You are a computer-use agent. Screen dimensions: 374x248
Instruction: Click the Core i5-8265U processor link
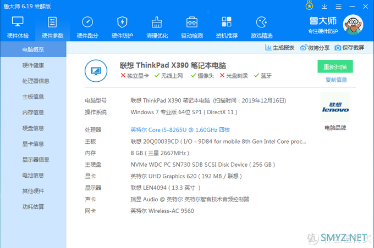click(x=180, y=130)
